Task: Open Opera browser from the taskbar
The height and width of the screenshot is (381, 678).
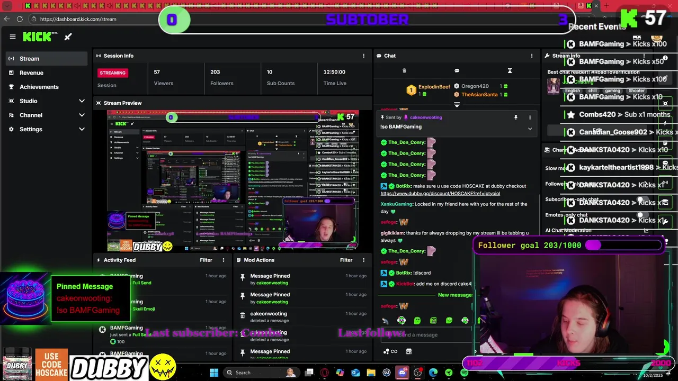Action: tap(324, 373)
